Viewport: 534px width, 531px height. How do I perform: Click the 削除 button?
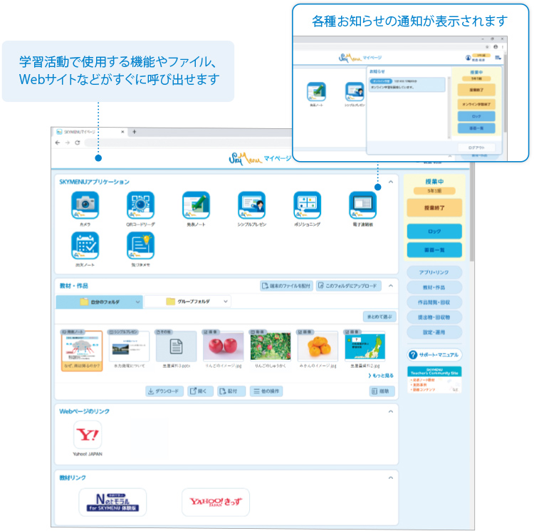(x=382, y=391)
